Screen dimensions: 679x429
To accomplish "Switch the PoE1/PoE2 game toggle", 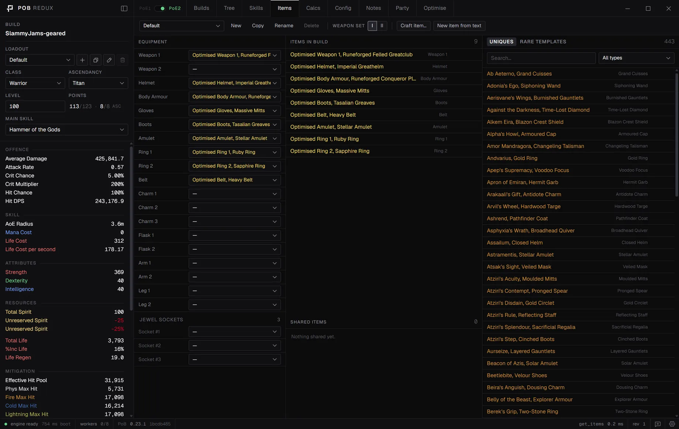I will tap(160, 8).
